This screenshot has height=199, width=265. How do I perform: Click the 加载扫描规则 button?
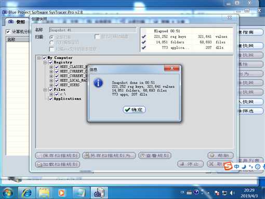(58, 164)
